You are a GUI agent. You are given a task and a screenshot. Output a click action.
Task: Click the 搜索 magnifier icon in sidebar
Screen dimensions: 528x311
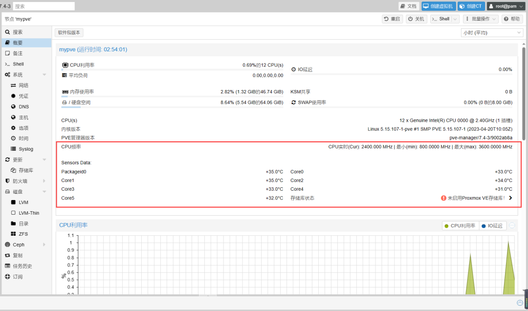(7, 32)
